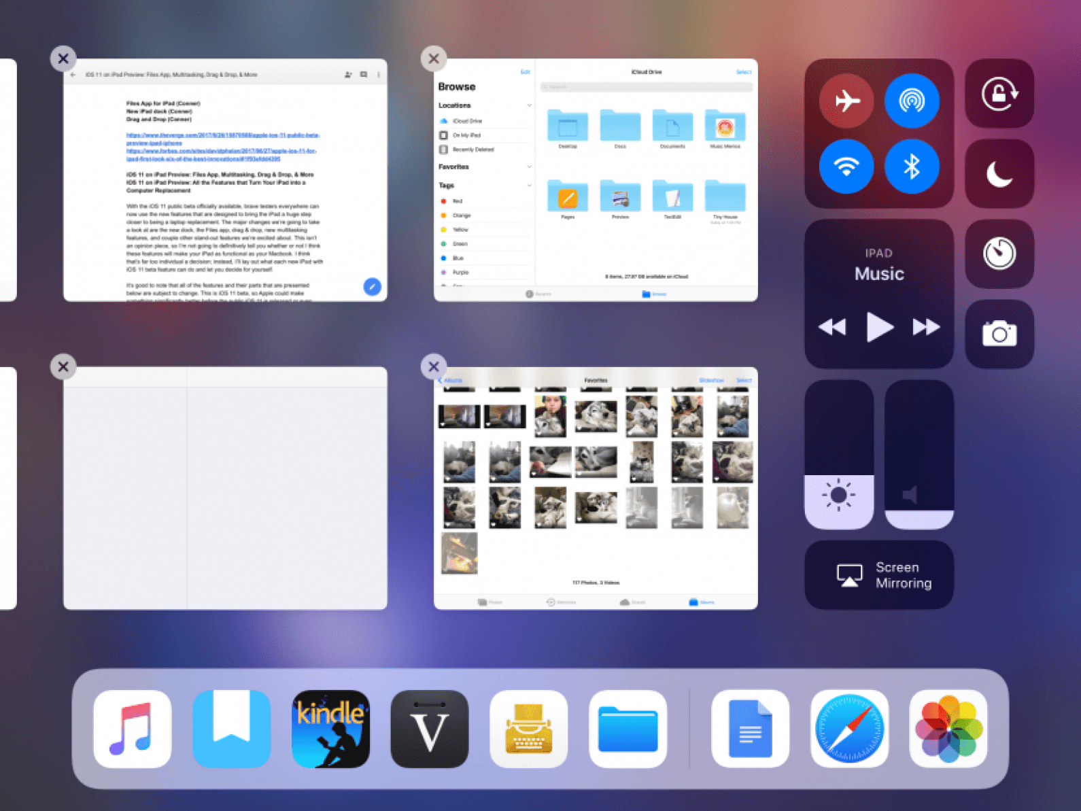Open the Files app in the dock
Image resolution: width=1081 pixels, height=811 pixels.
[628, 729]
